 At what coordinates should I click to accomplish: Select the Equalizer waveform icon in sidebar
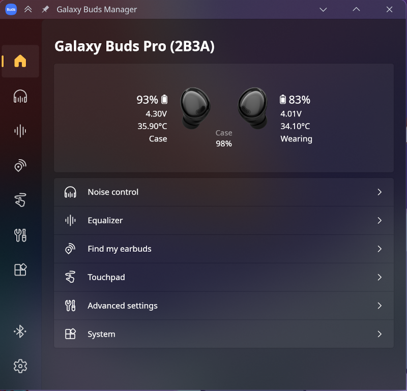[x=20, y=131]
